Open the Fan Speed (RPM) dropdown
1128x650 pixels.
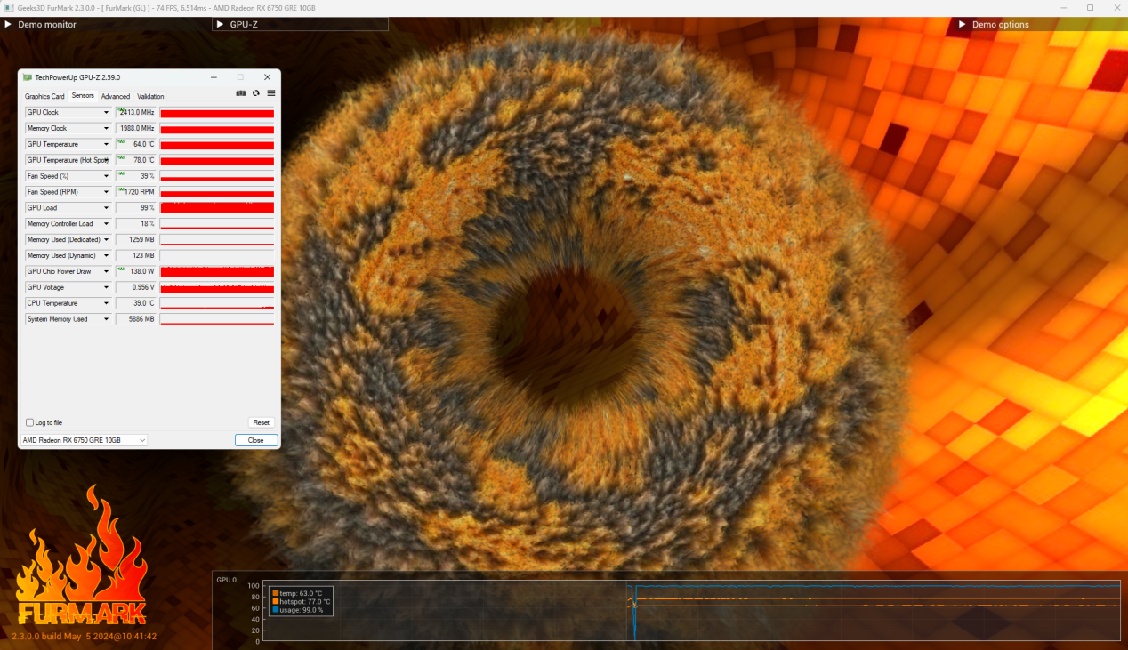pyautogui.click(x=106, y=192)
